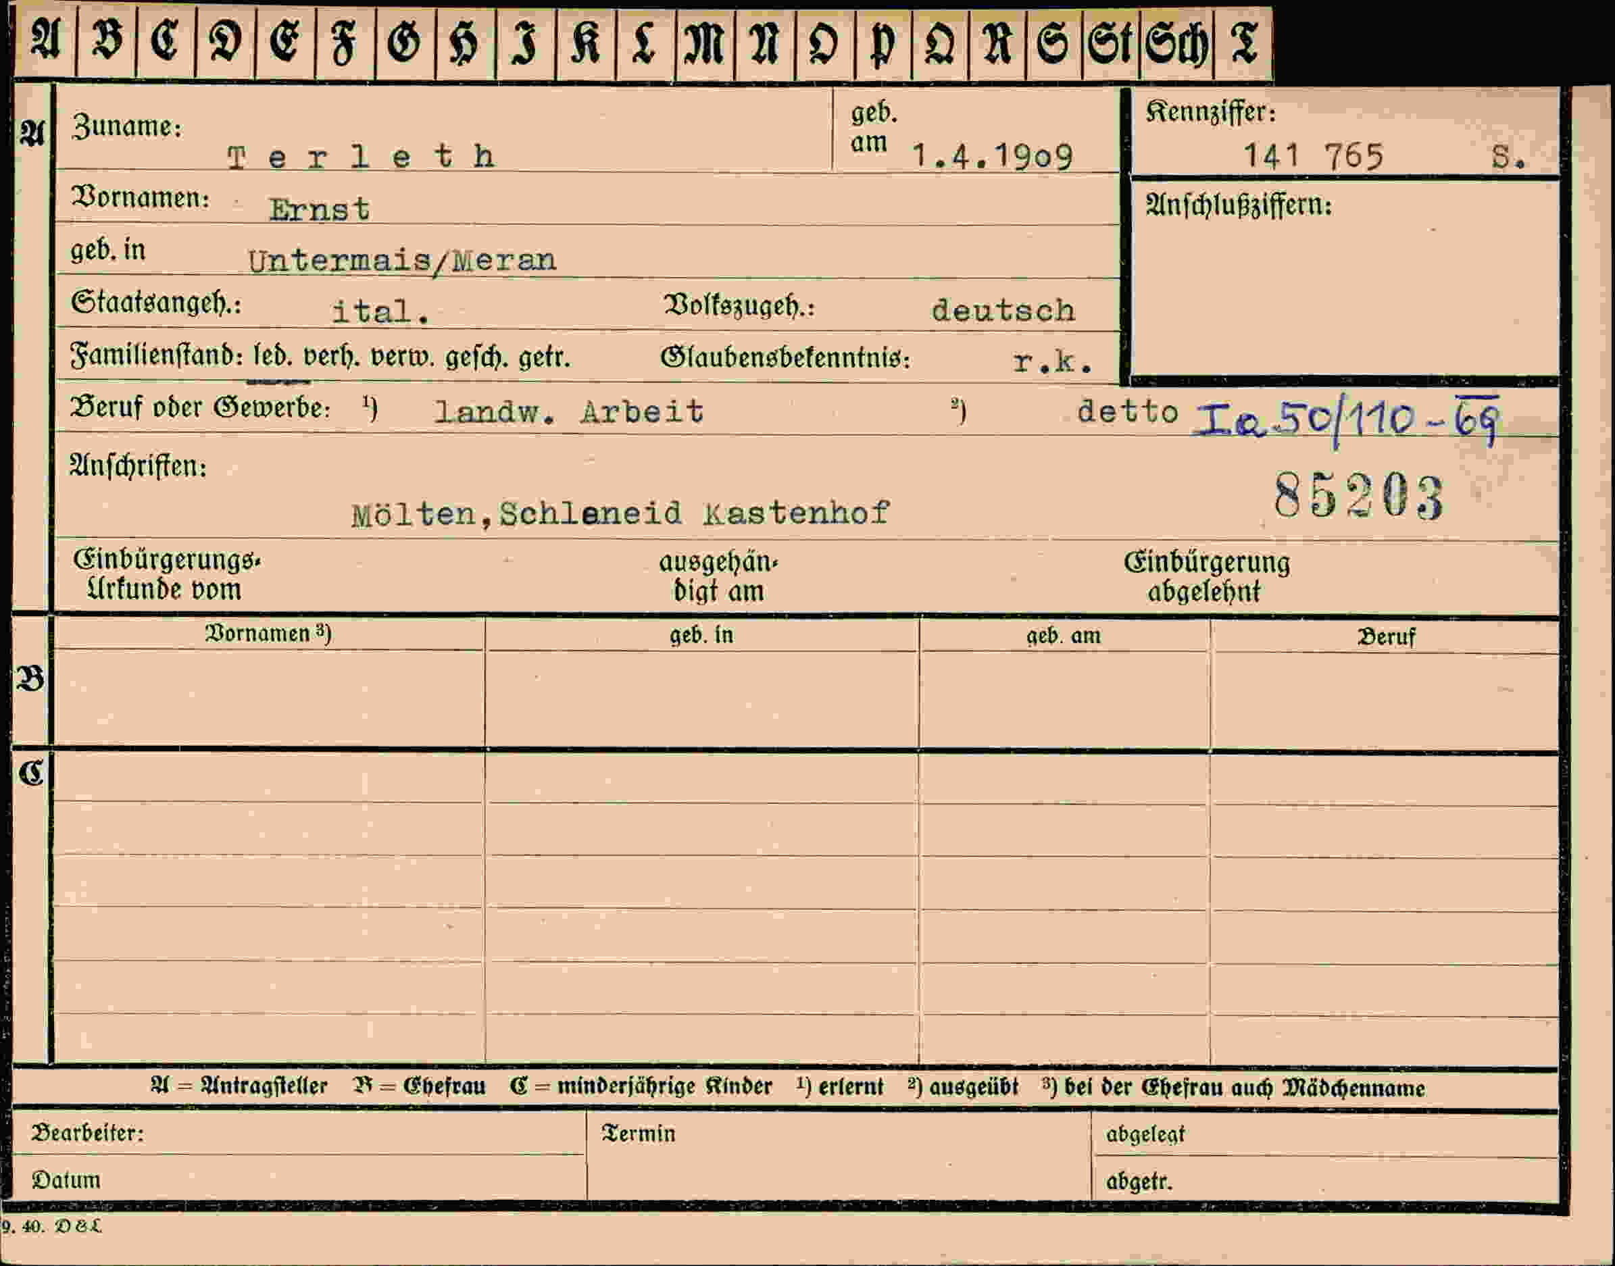This screenshot has height=1266, width=1615.
Task: Click the 'verw.' marital status option
Action: pos(403,357)
